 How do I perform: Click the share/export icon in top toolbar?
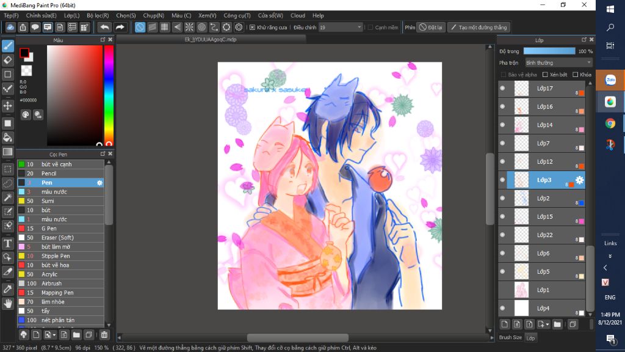click(x=23, y=27)
